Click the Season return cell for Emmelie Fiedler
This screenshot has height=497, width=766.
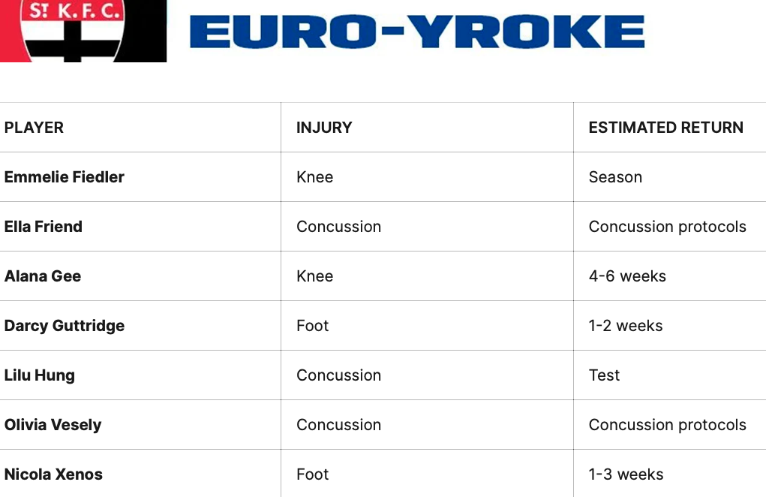[x=615, y=177]
